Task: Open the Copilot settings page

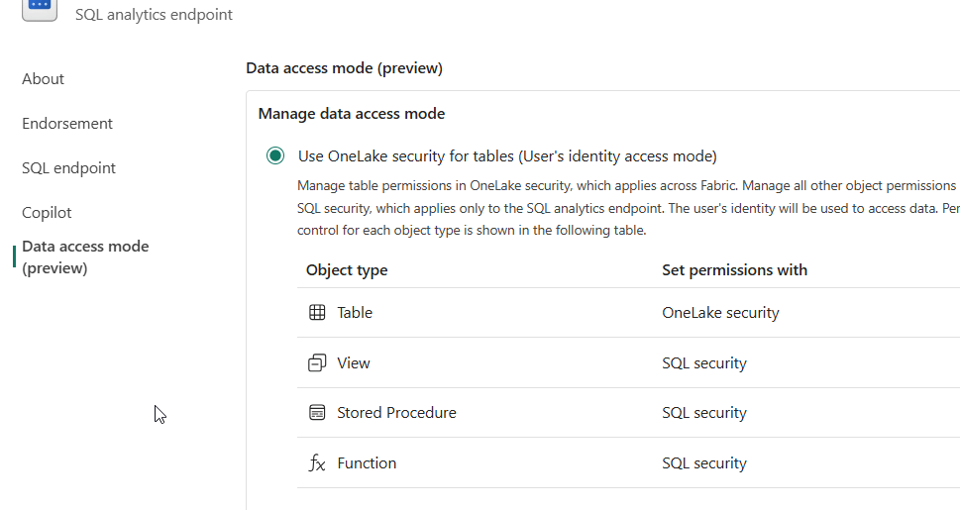Action: point(47,213)
